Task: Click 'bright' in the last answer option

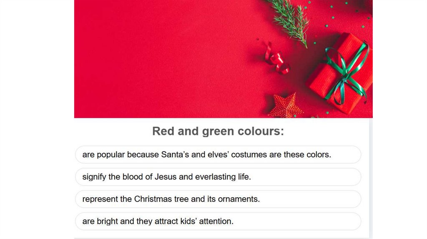Action: tap(107, 222)
